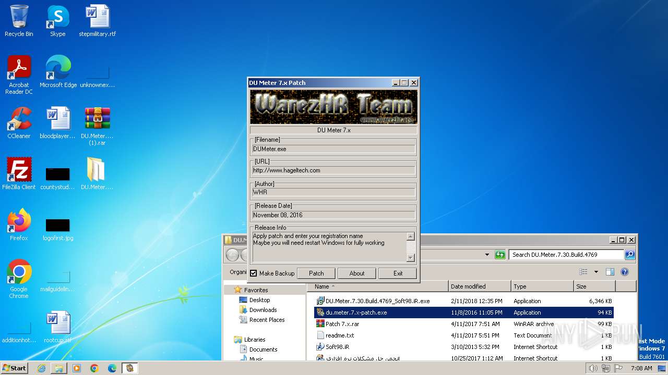Open Action Center flag tray icon

pyautogui.click(x=618, y=368)
